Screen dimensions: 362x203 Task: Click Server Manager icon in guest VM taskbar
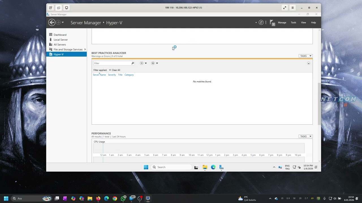pyautogui.click(x=221, y=167)
